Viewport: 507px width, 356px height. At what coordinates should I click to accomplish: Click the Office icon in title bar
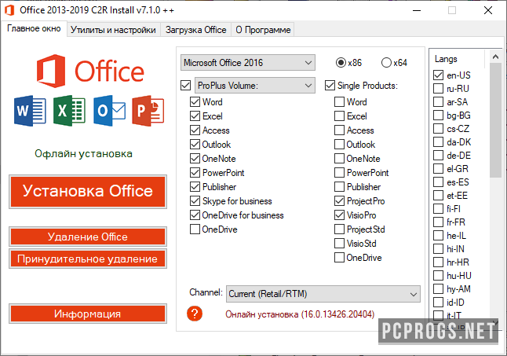[x=9, y=10]
